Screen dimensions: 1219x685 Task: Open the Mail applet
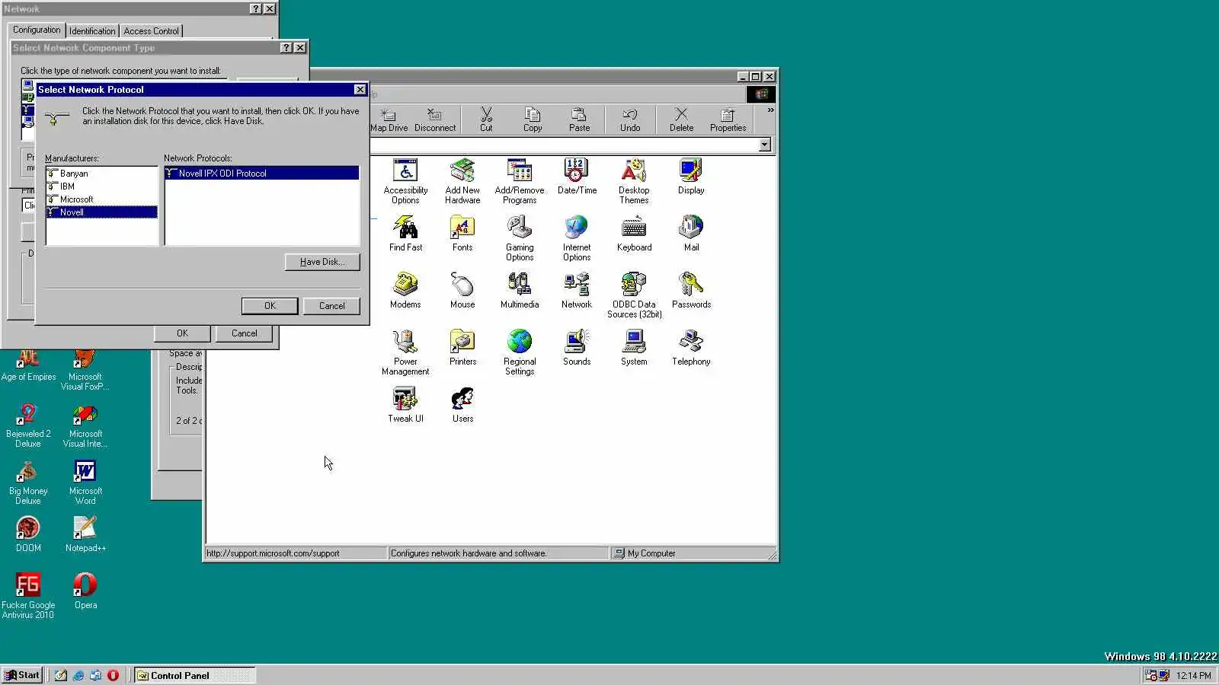coord(691,233)
